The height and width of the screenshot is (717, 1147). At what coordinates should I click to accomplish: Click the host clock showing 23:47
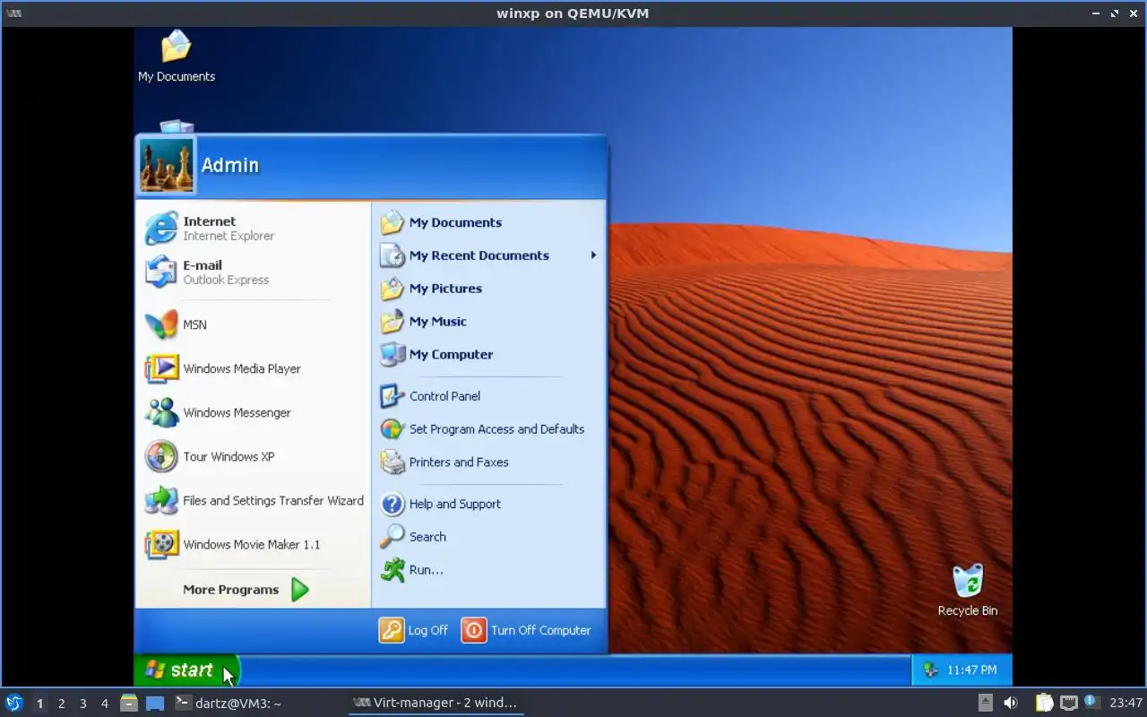coord(1125,703)
